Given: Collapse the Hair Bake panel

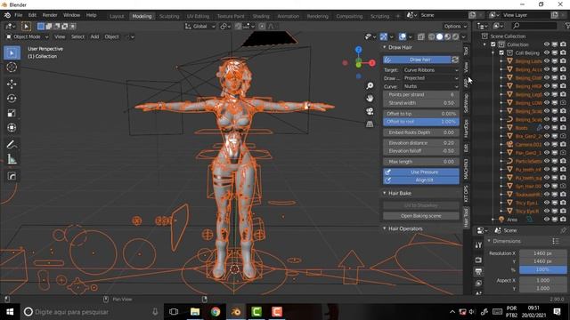Looking at the screenshot, I should coord(384,193).
